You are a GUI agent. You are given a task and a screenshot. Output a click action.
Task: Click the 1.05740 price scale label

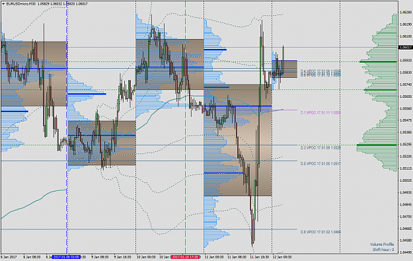coord(406,85)
